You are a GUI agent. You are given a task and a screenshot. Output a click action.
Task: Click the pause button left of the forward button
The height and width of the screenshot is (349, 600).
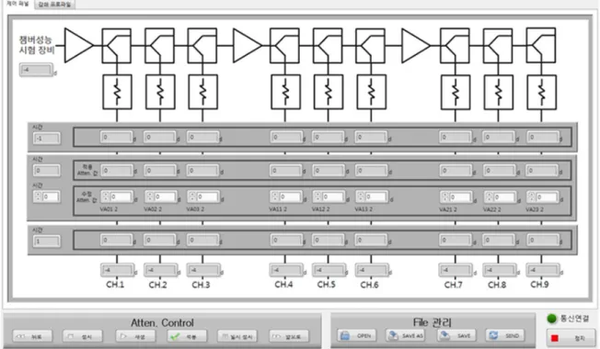click(x=237, y=336)
